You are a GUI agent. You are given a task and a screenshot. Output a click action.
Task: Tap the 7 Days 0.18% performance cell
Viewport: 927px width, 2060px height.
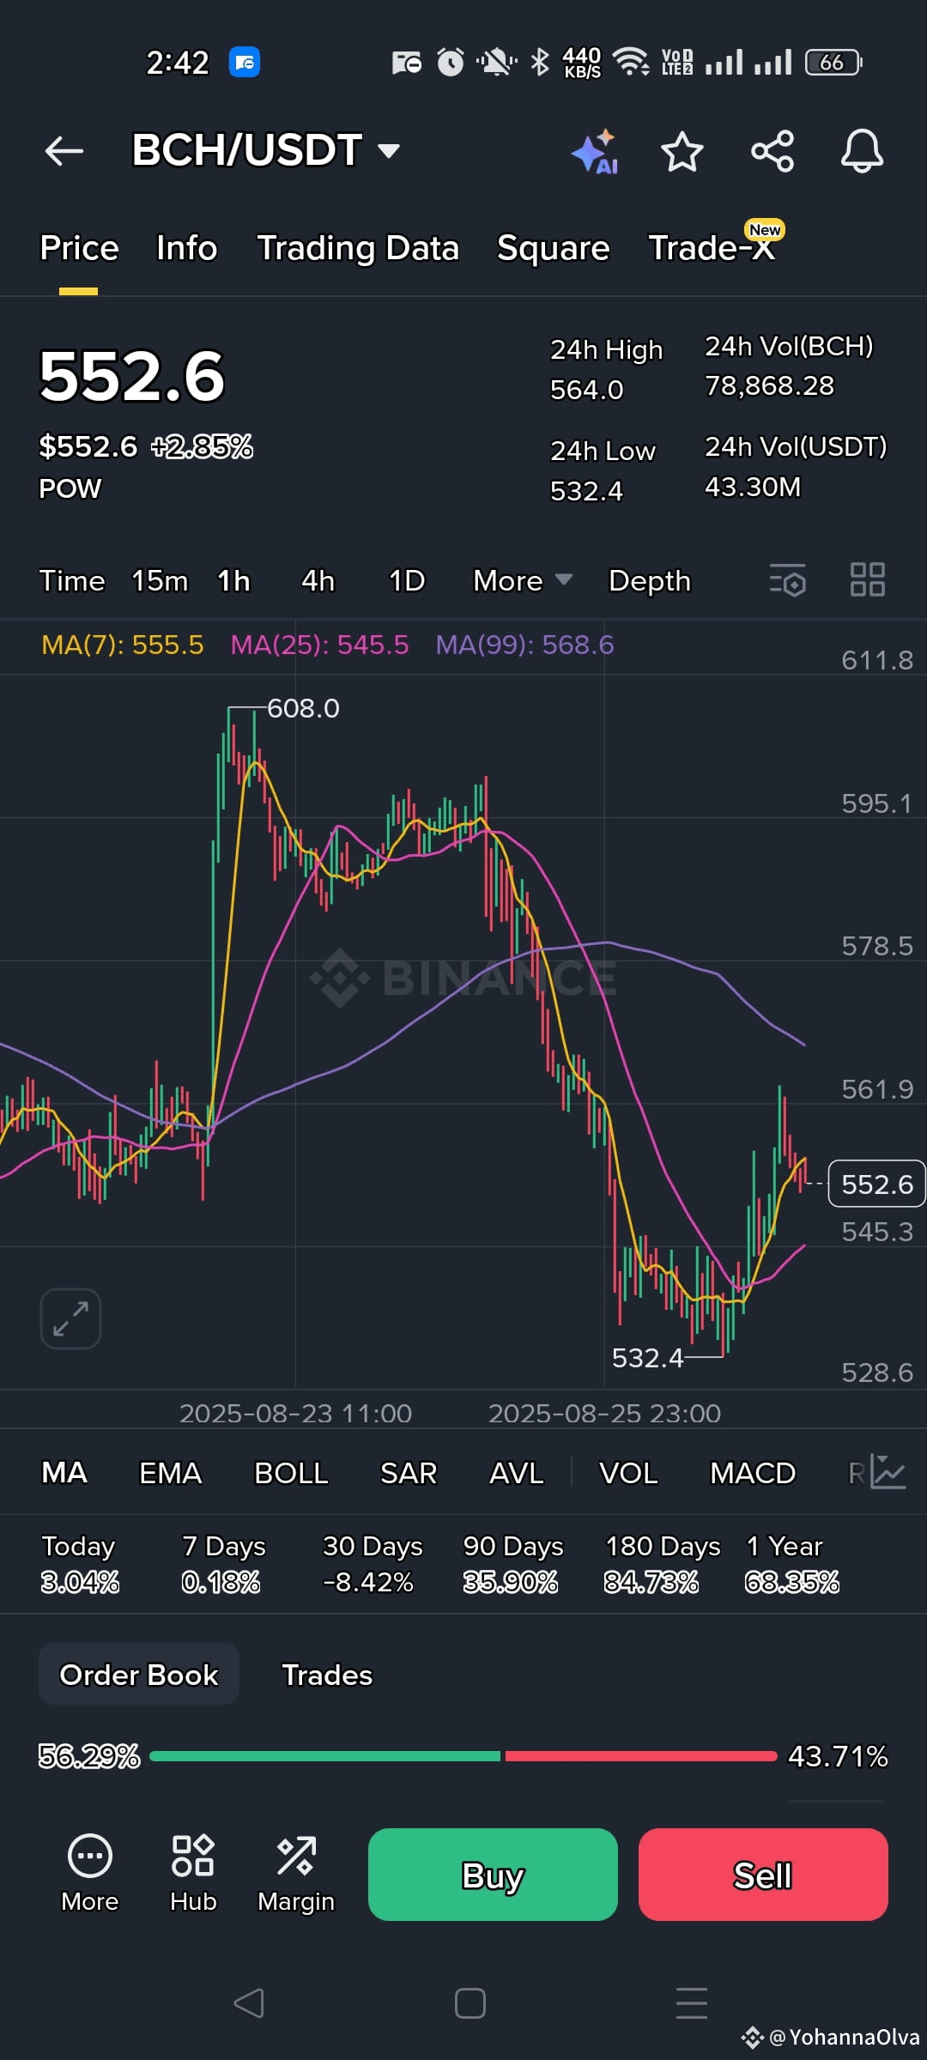(x=223, y=1564)
